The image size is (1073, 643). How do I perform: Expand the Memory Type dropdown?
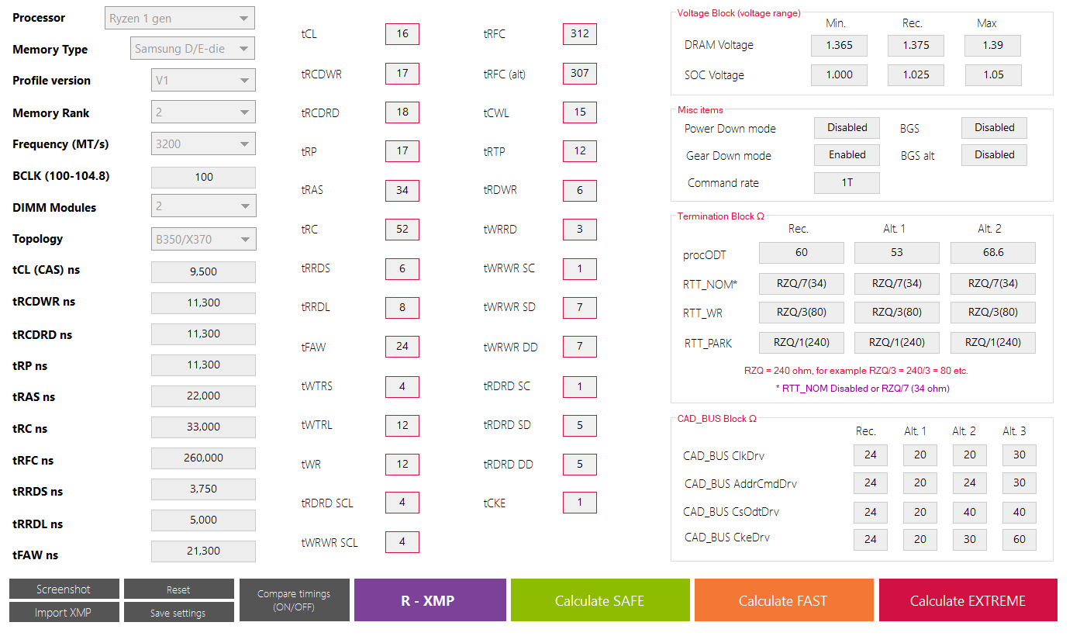pyautogui.click(x=192, y=49)
